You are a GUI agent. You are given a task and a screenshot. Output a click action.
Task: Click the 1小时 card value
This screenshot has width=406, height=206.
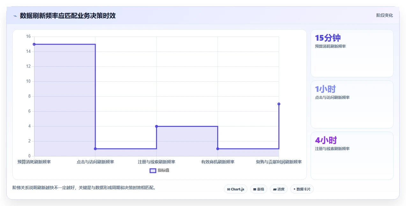(325, 89)
